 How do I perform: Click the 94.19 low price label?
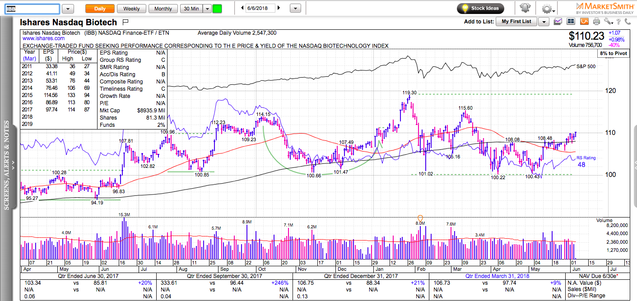click(97, 203)
